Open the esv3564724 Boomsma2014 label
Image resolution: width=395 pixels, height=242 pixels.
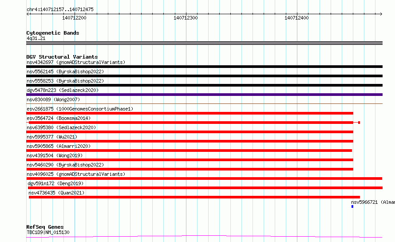pyautogui.click(x=59, y=118)
